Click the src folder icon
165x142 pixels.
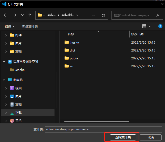(x=67, y=66)
